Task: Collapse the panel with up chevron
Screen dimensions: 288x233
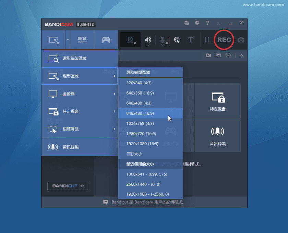Action: pyautogui.click(x=241, y=55)
